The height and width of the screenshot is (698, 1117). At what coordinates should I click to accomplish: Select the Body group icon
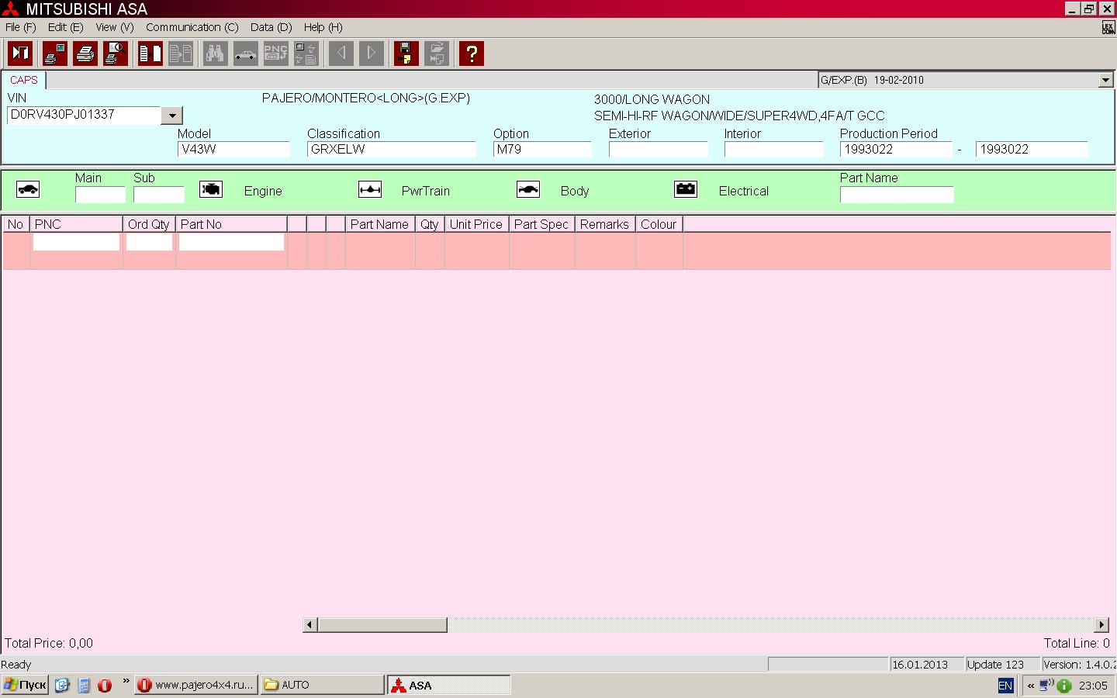pos(528,190)
